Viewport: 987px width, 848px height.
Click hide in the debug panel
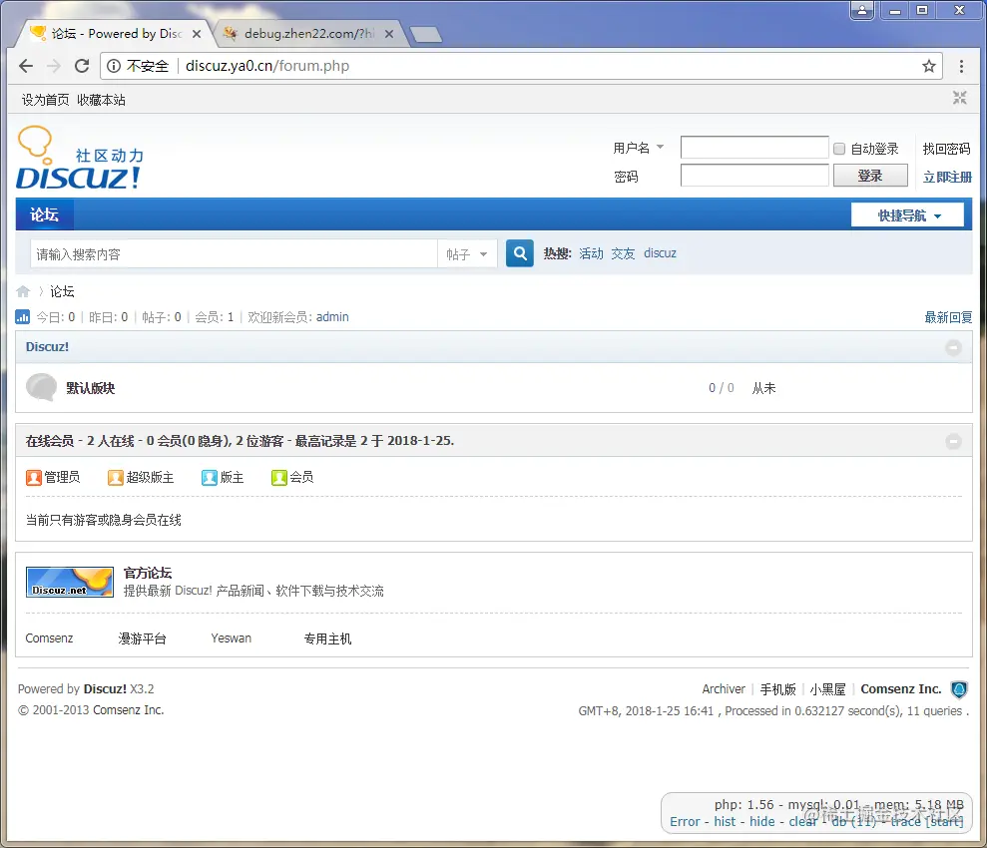762,822
